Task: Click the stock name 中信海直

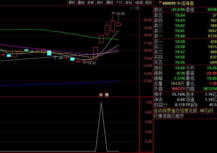Action: [x=185, y=3]
